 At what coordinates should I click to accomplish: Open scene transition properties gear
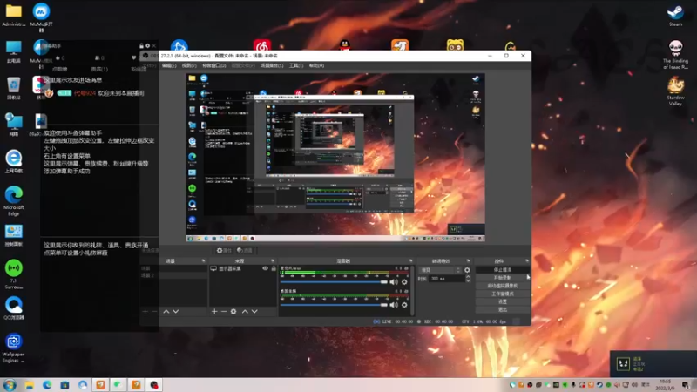[467, 270]
